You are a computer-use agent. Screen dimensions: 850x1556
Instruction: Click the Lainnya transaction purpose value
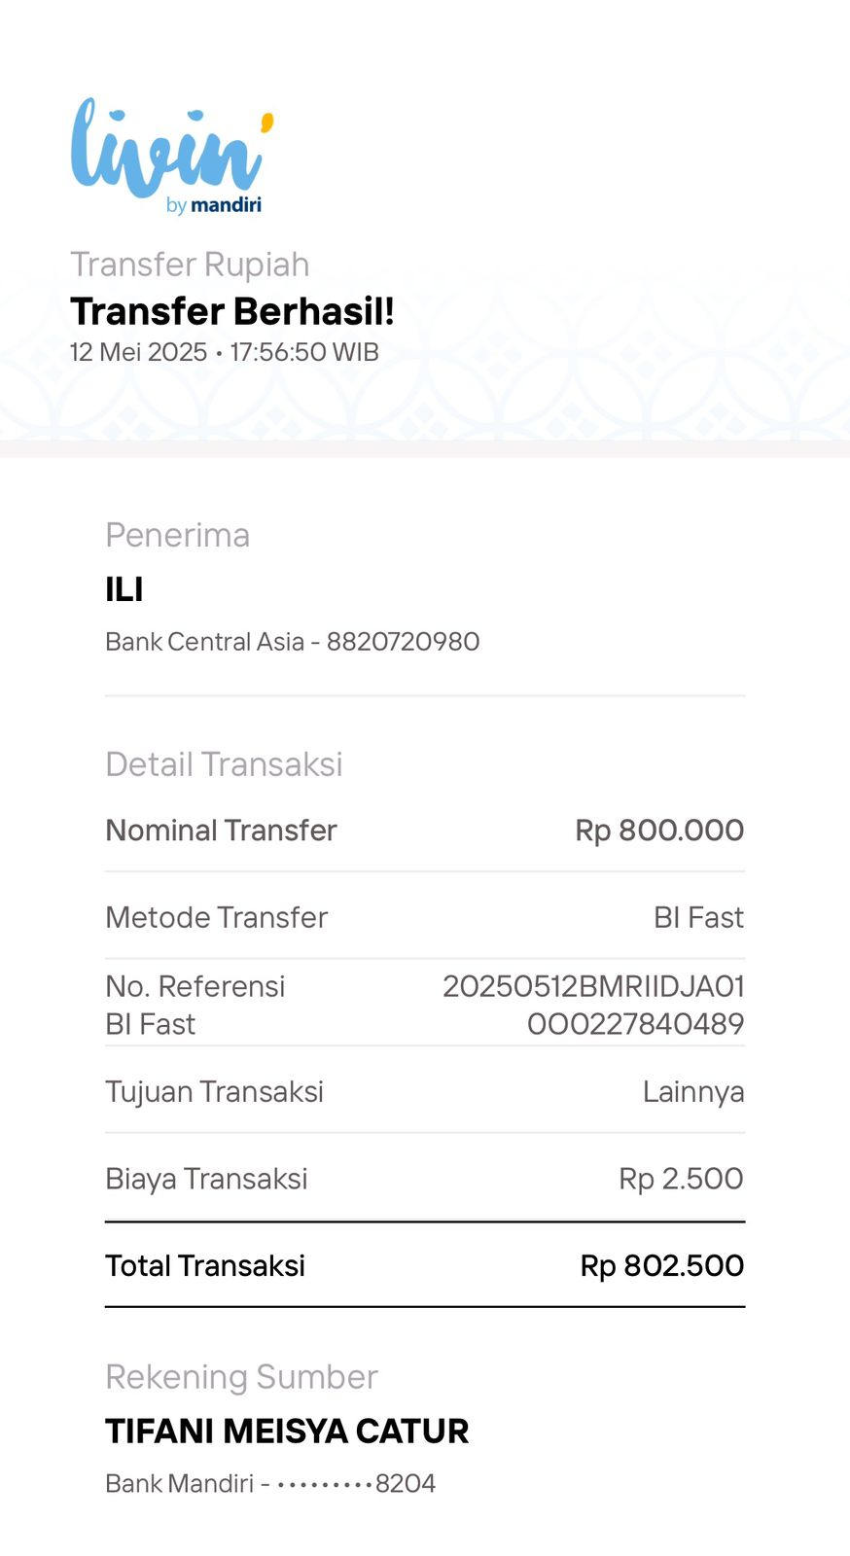[692, 1092]
